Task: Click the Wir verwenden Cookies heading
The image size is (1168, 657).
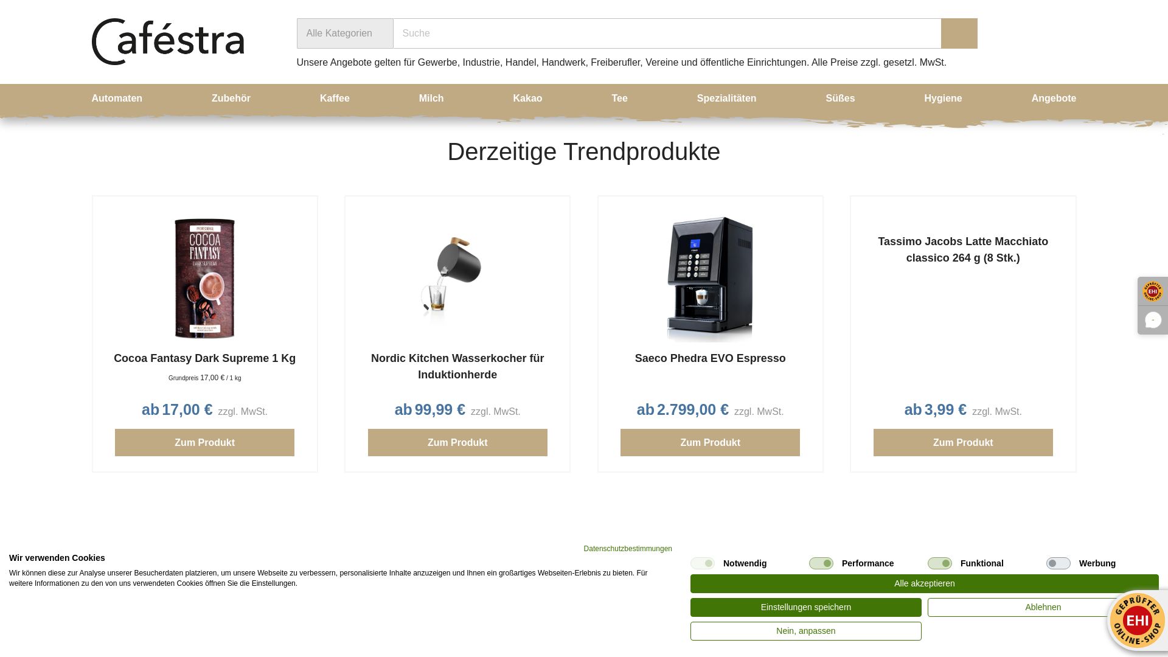Action: (x=57, y=558)
